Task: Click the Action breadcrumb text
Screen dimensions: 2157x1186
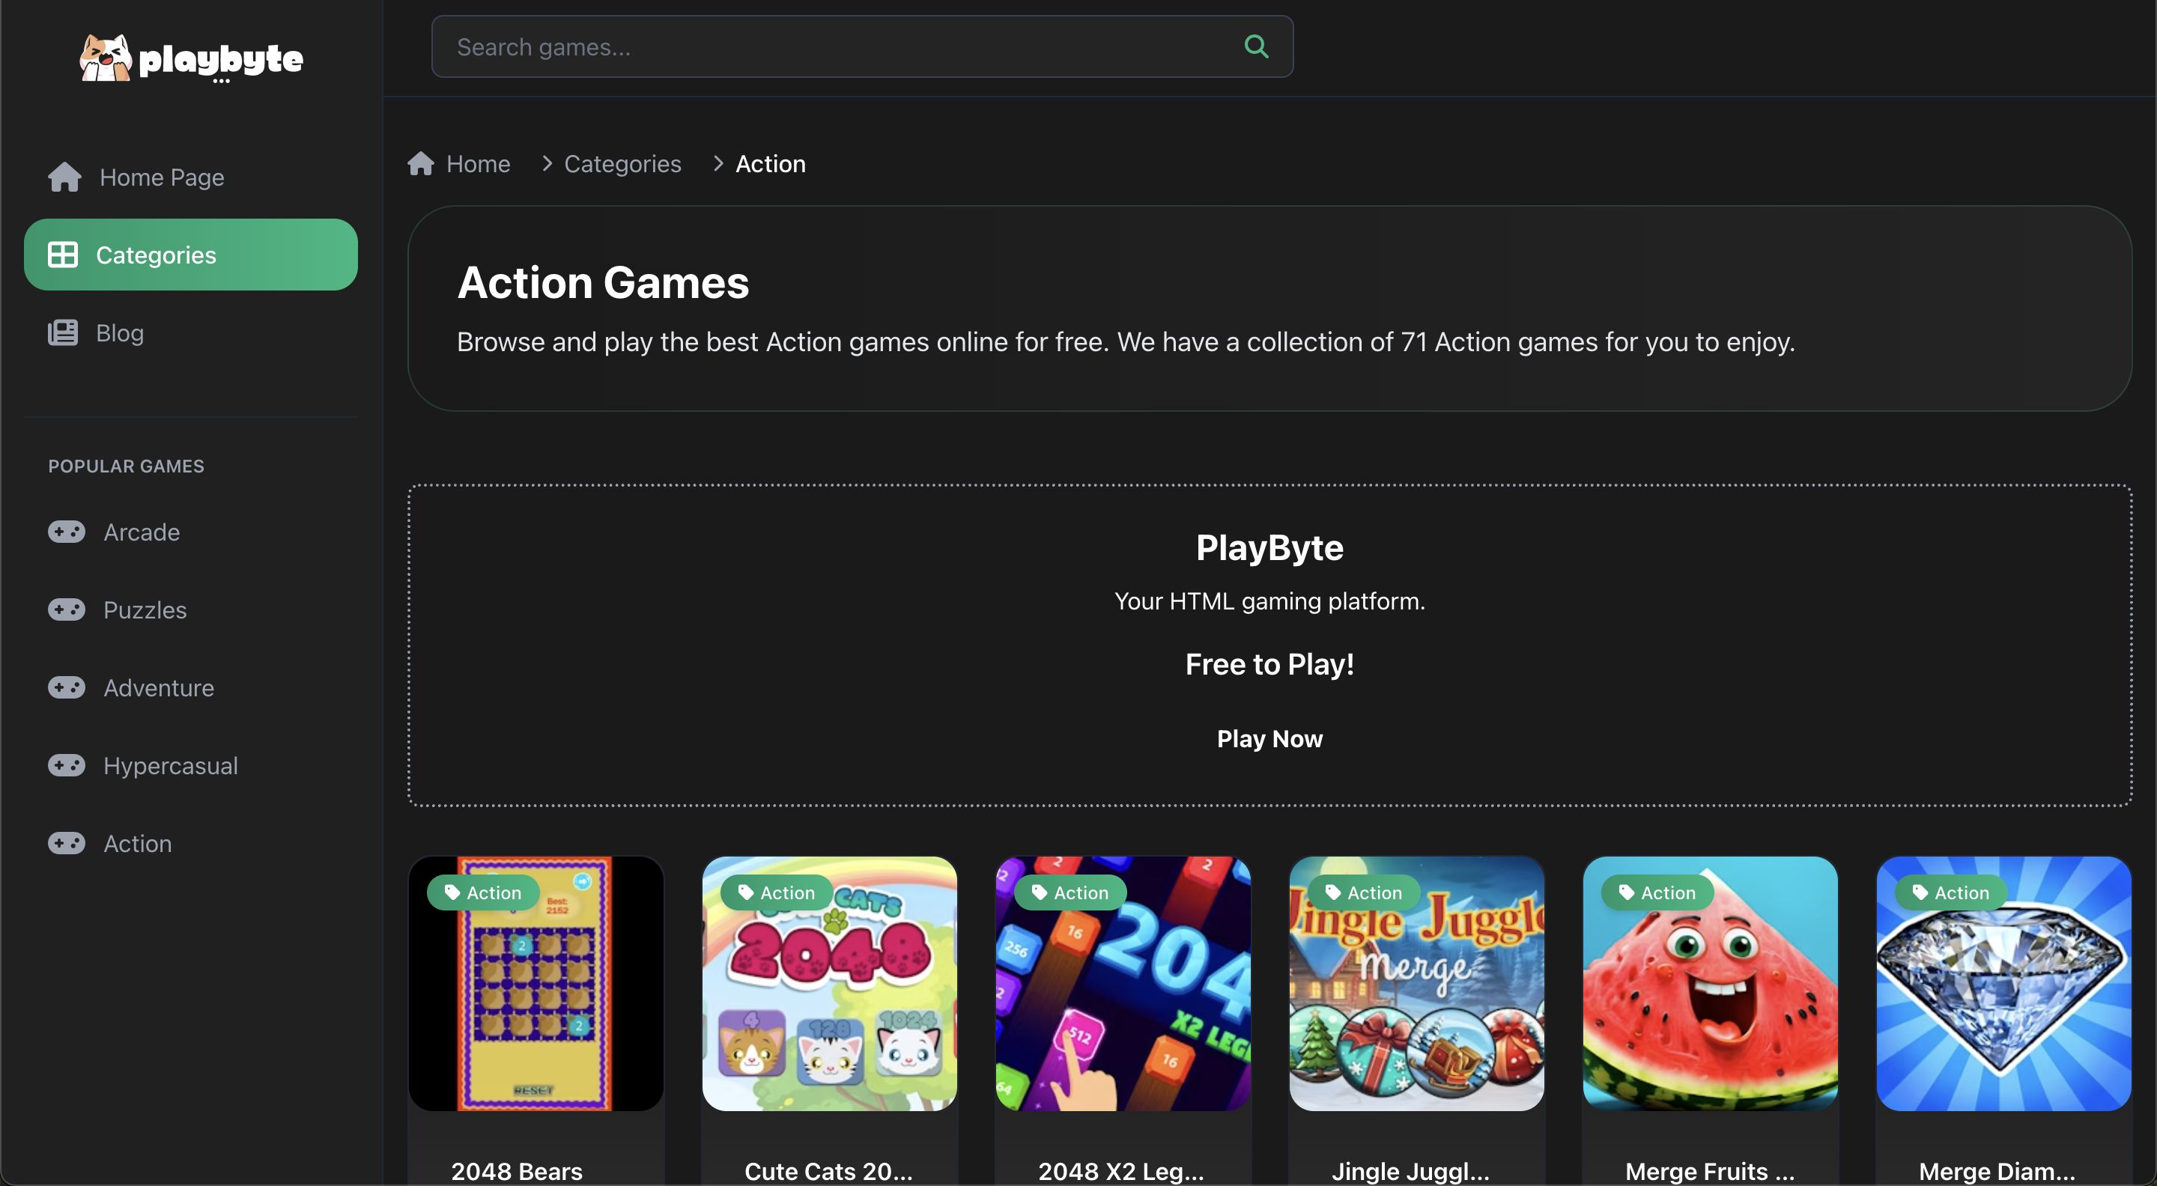Action: (771, 163)
